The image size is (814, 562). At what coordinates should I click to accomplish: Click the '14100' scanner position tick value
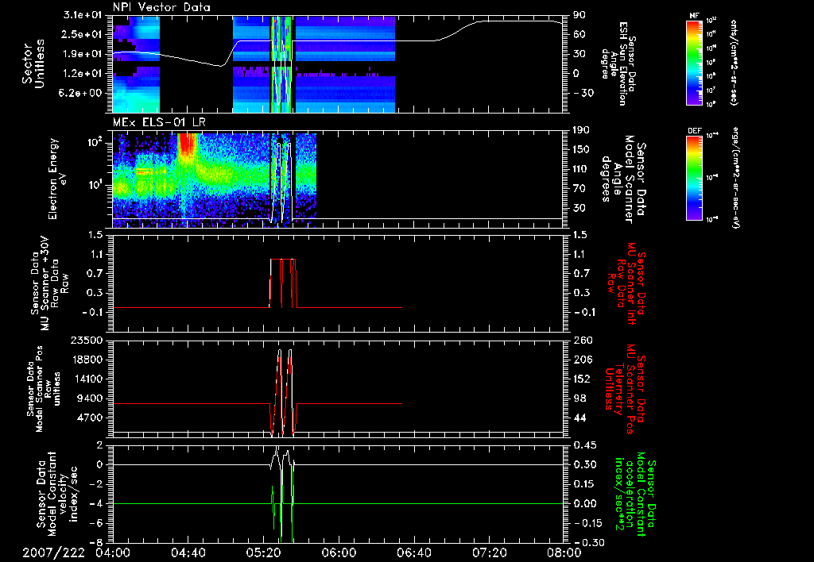pyautogui.click(x=87, y=379)
